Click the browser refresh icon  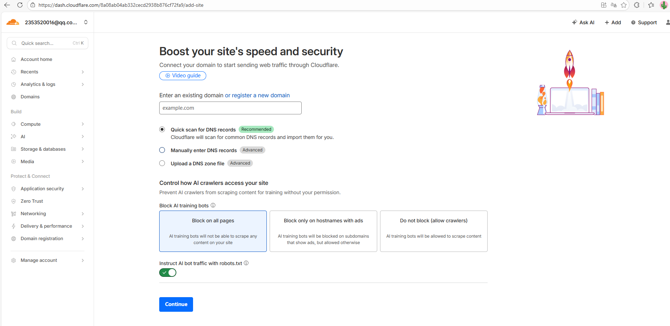tap(20, 5)
